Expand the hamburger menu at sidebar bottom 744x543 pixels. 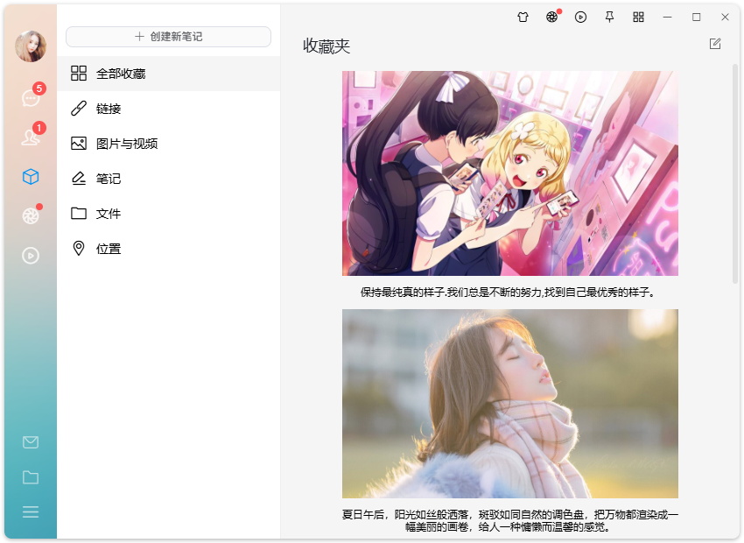[x=30, y=512]
